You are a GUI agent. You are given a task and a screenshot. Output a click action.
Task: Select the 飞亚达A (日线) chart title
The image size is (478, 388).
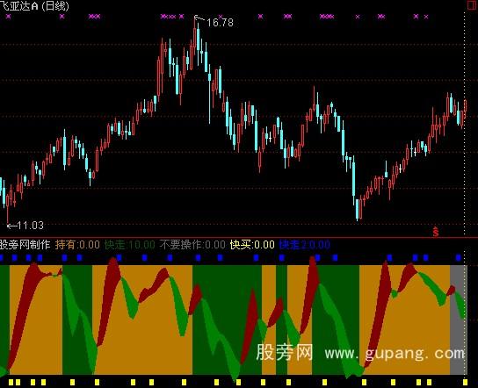(x=35, y=6)
